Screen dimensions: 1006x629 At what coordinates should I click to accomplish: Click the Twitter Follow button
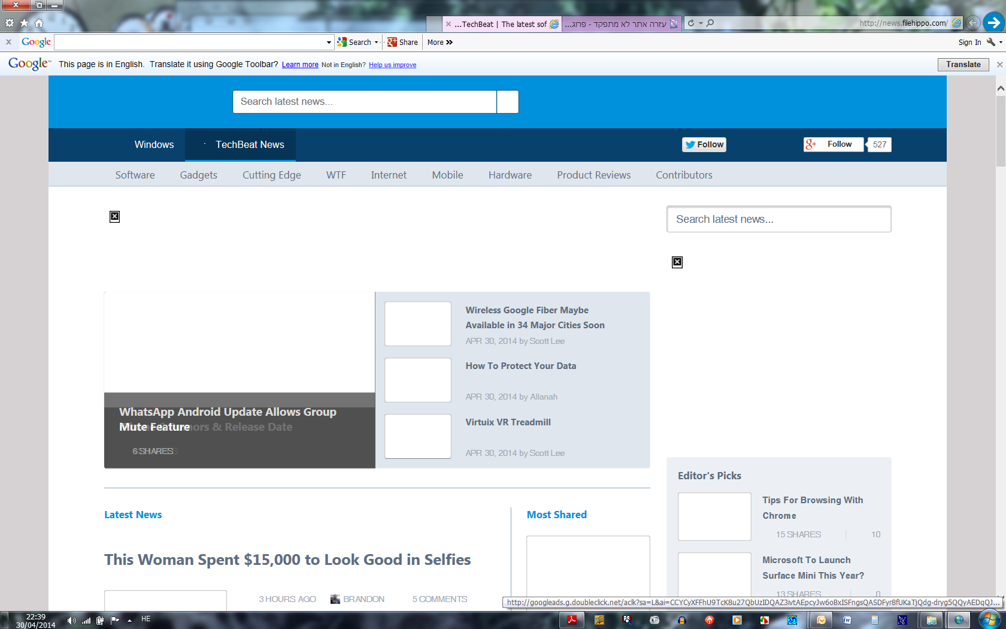click(x=704, y=144)
